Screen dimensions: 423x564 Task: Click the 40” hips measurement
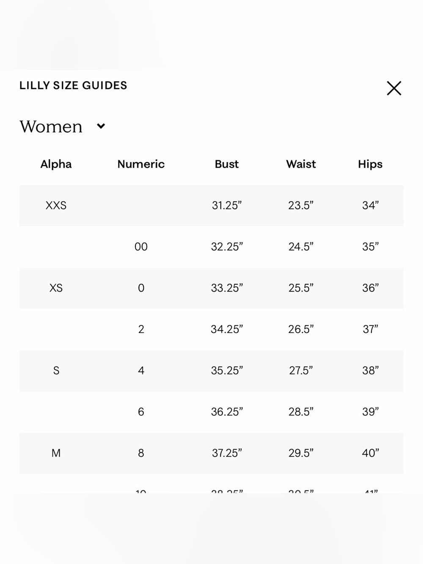click(x=370, y=453)
